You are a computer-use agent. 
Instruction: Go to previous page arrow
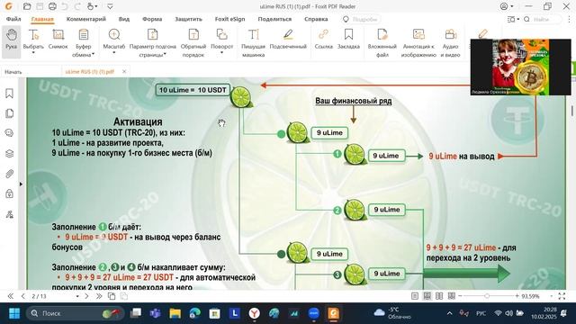point(22,296)
